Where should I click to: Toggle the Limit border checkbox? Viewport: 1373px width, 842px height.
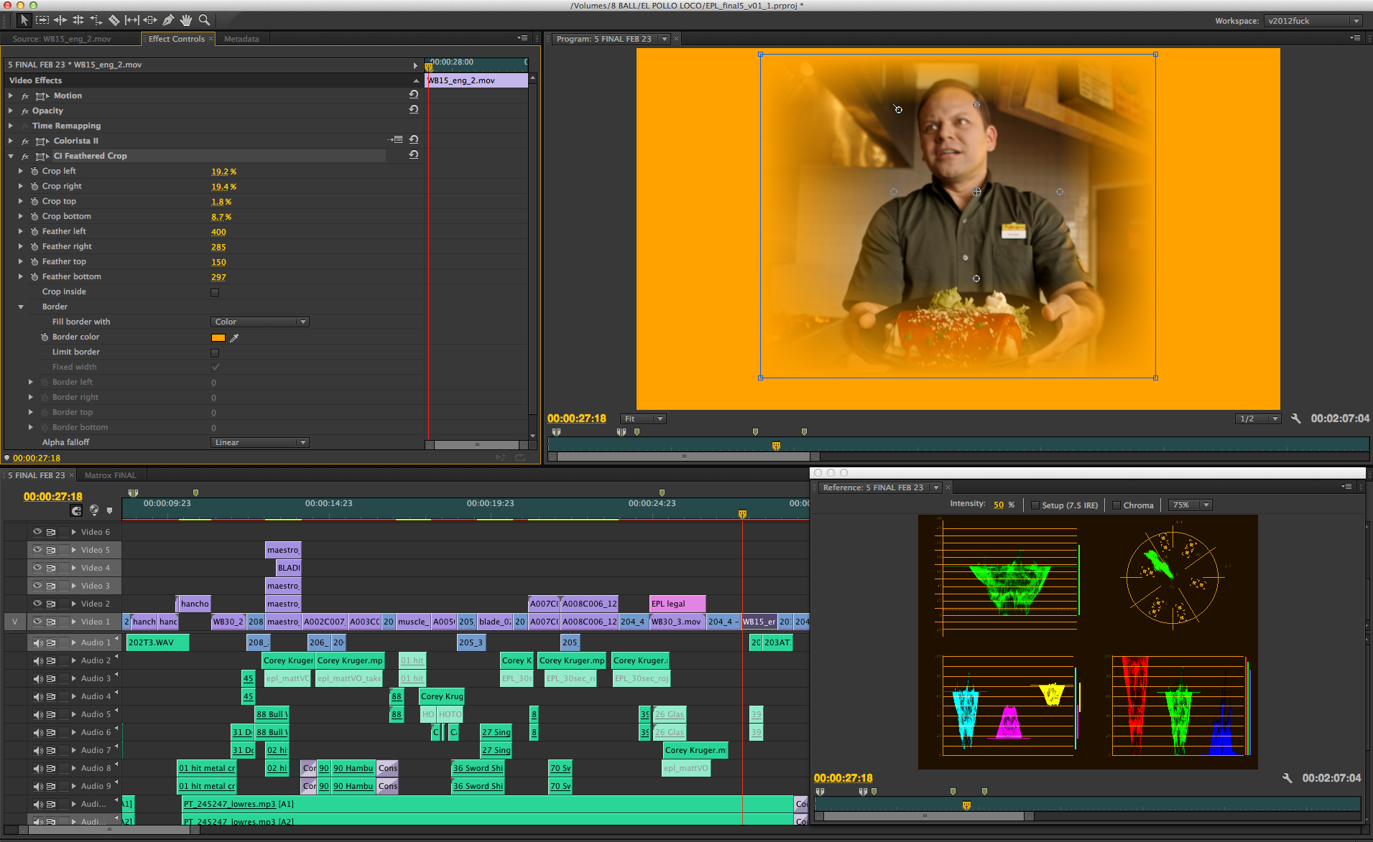[x=215, y=352]
